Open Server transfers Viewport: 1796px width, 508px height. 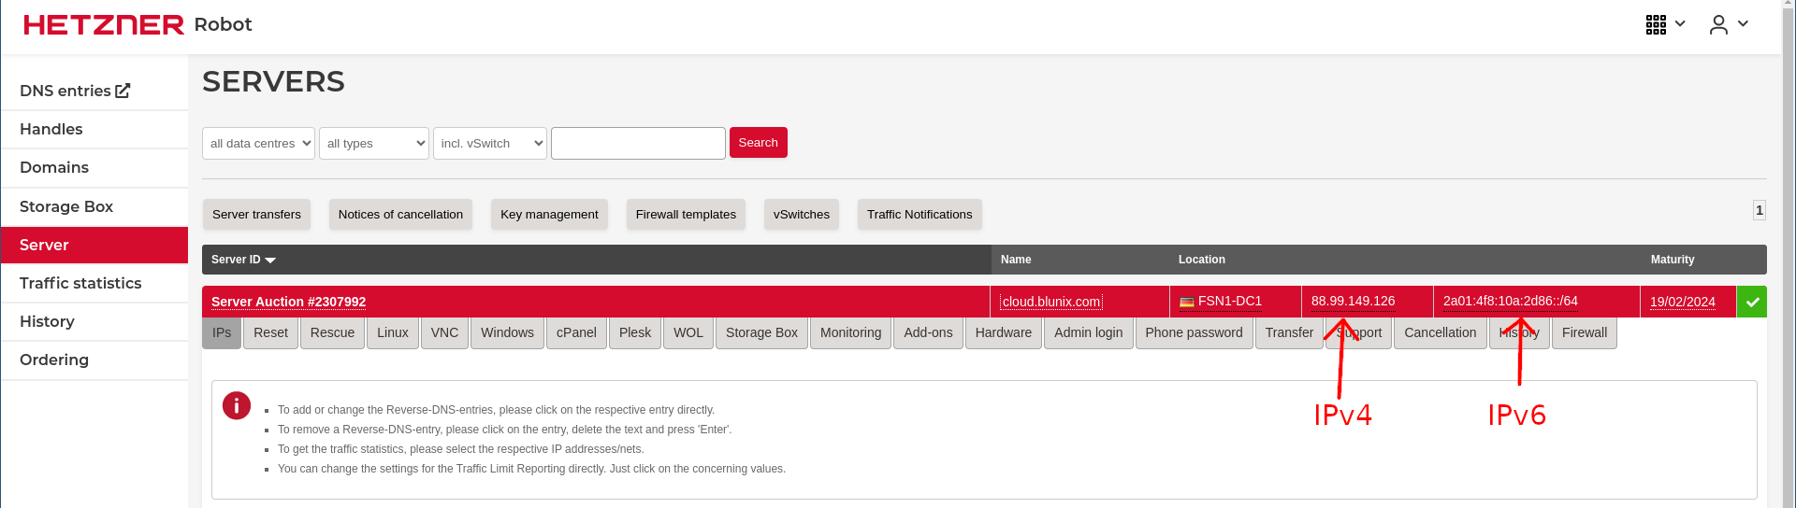[256, 214]
